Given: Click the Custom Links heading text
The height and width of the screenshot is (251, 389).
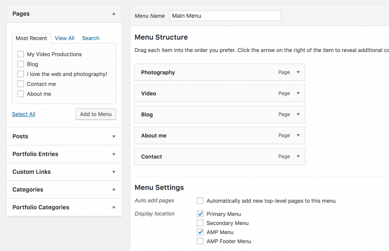Looking at the screenshot, I should (32, 172).
